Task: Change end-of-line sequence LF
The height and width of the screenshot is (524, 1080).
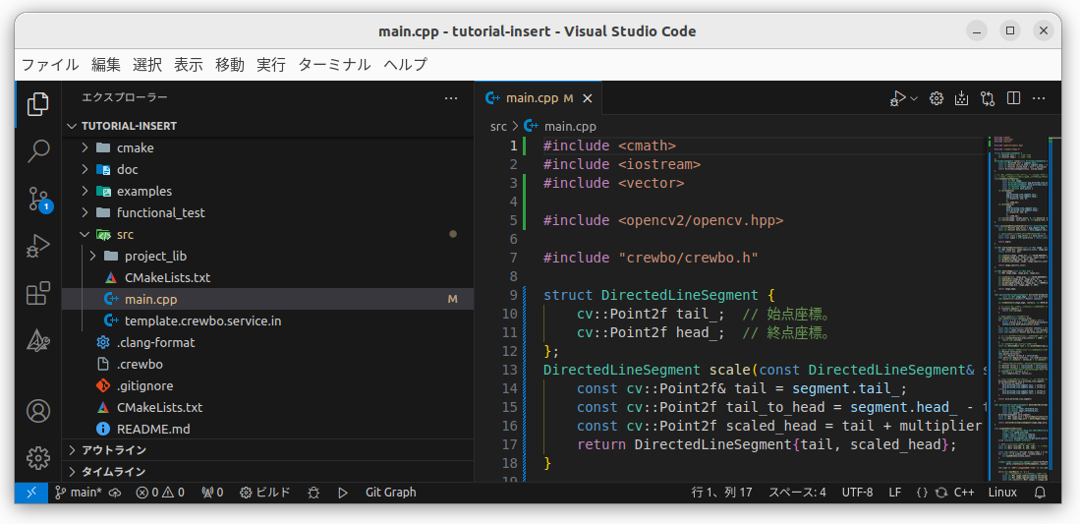Action: (x=894, y=493)
